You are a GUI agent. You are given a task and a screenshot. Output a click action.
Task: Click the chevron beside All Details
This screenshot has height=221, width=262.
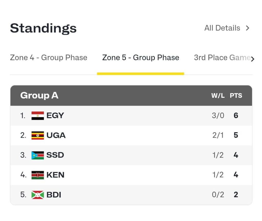point(247,28)
